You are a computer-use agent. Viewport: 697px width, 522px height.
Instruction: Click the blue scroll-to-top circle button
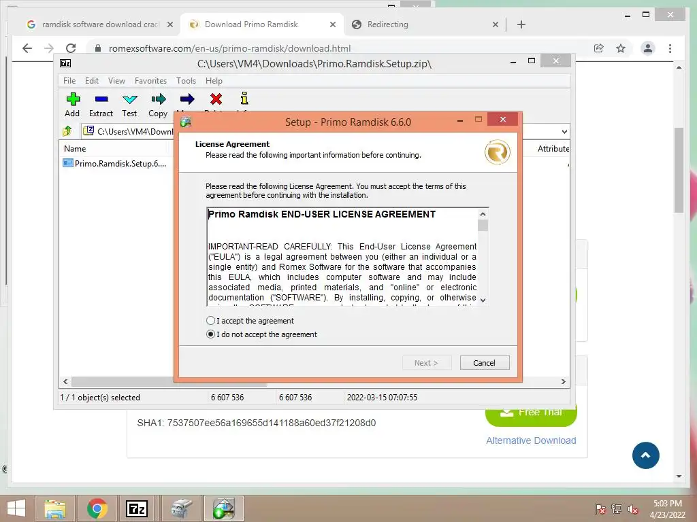pos(646,455)
